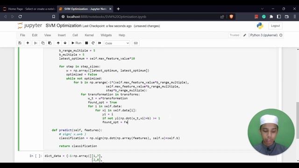The height and width of the screenshot is (168, 299).
Task: Interrupt the kernel with stop icon
Action: (86, 43)
